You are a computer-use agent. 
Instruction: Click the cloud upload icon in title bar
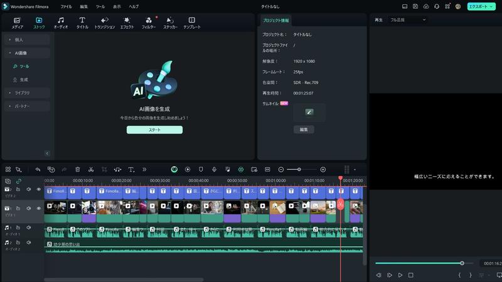coord(426,6)
